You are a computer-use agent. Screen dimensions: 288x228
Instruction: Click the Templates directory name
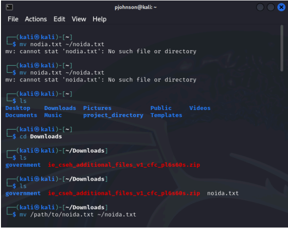point(166,116)
